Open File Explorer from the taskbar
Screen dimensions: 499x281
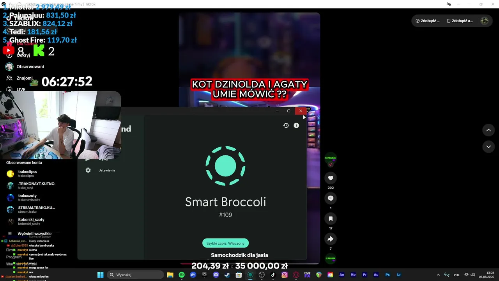click(170, 275)
